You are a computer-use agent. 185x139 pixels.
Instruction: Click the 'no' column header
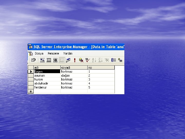tap(101, 67)
